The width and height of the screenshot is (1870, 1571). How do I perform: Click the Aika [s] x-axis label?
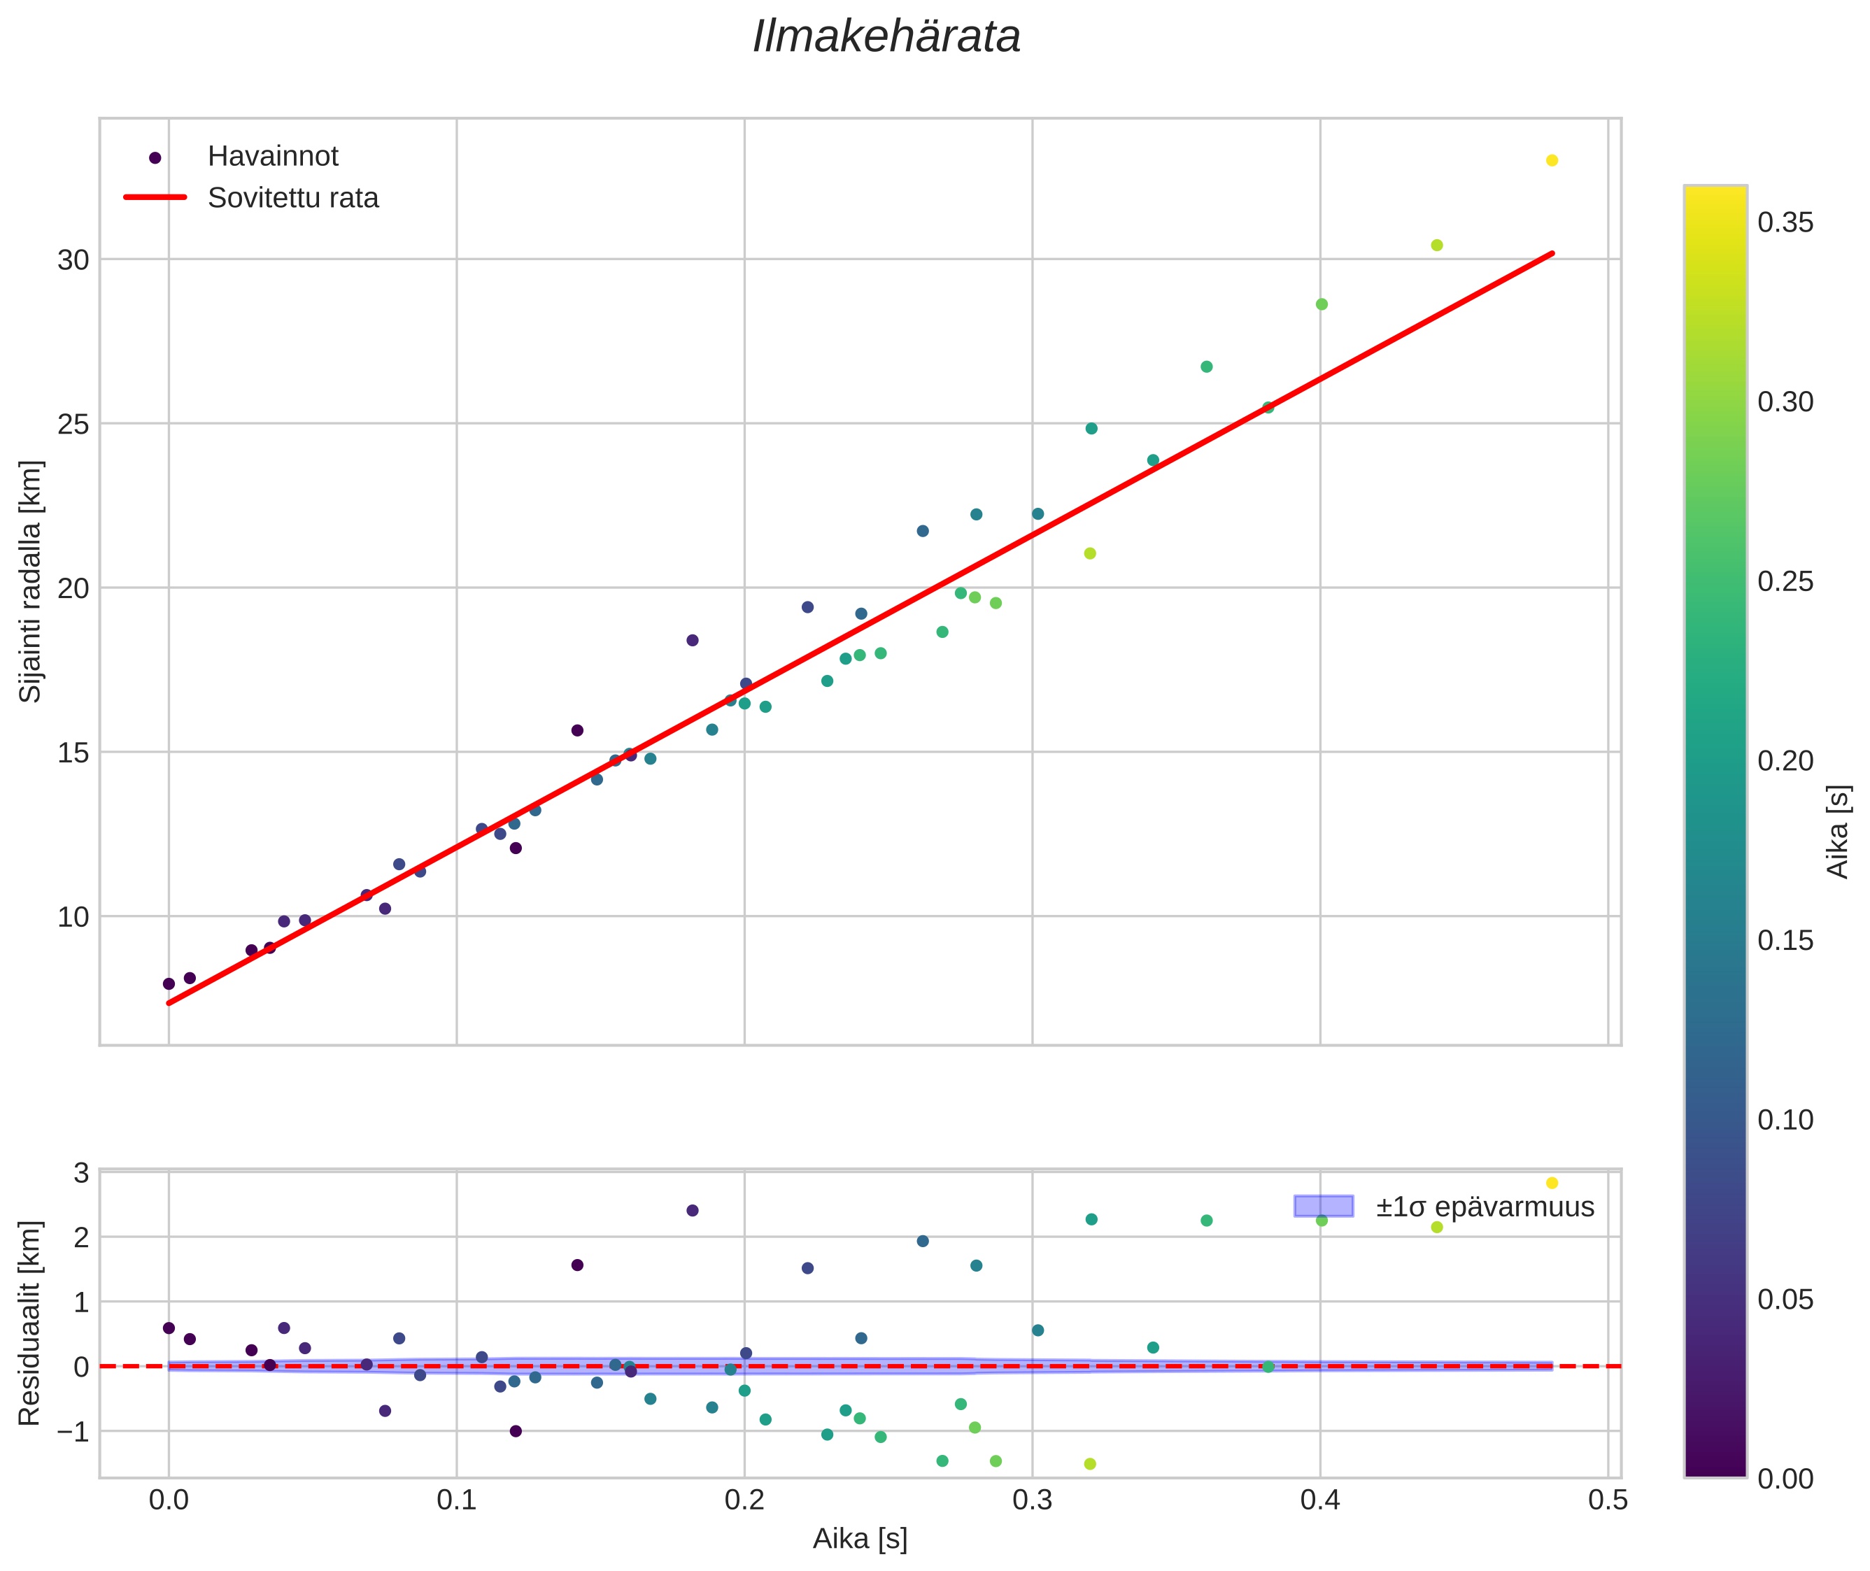coord(860,1538)
